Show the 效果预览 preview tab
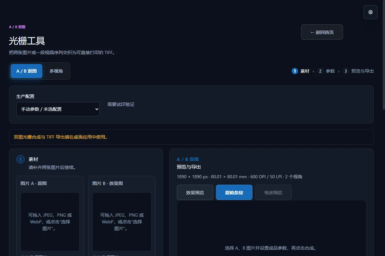385x256 pixels. [195, 192]
